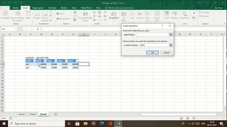
Task: Insert a Symbol
Action: [x=204, y=16]
